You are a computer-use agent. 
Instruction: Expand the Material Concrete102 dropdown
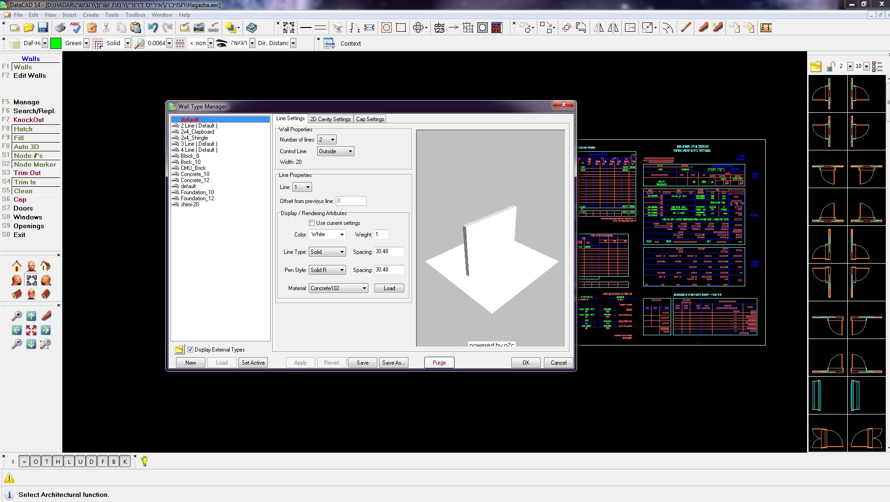tap(338, 288)
